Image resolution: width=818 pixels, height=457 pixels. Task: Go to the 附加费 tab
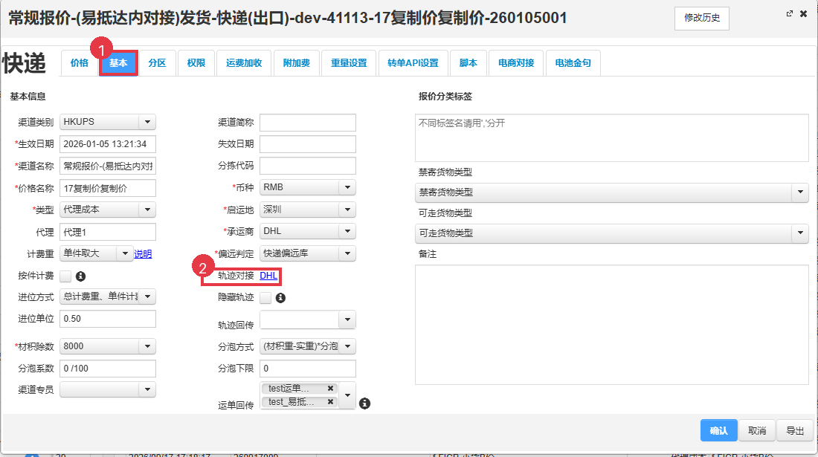(296, 63)
